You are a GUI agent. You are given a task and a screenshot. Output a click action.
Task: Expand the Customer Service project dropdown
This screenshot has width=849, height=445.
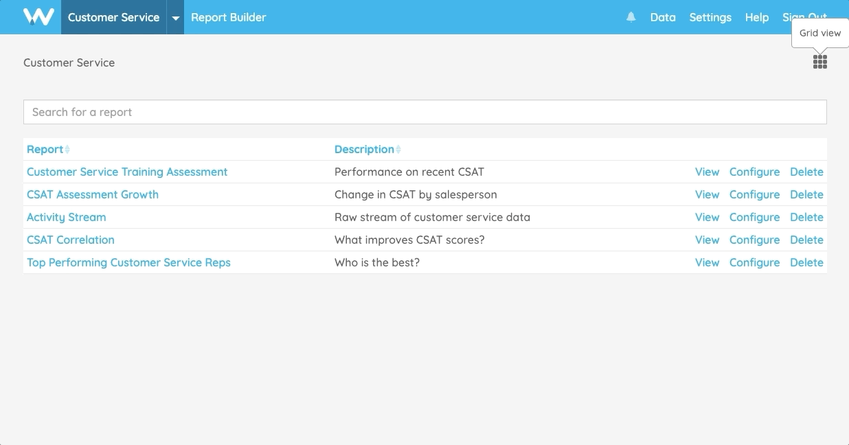click(175, 16)
